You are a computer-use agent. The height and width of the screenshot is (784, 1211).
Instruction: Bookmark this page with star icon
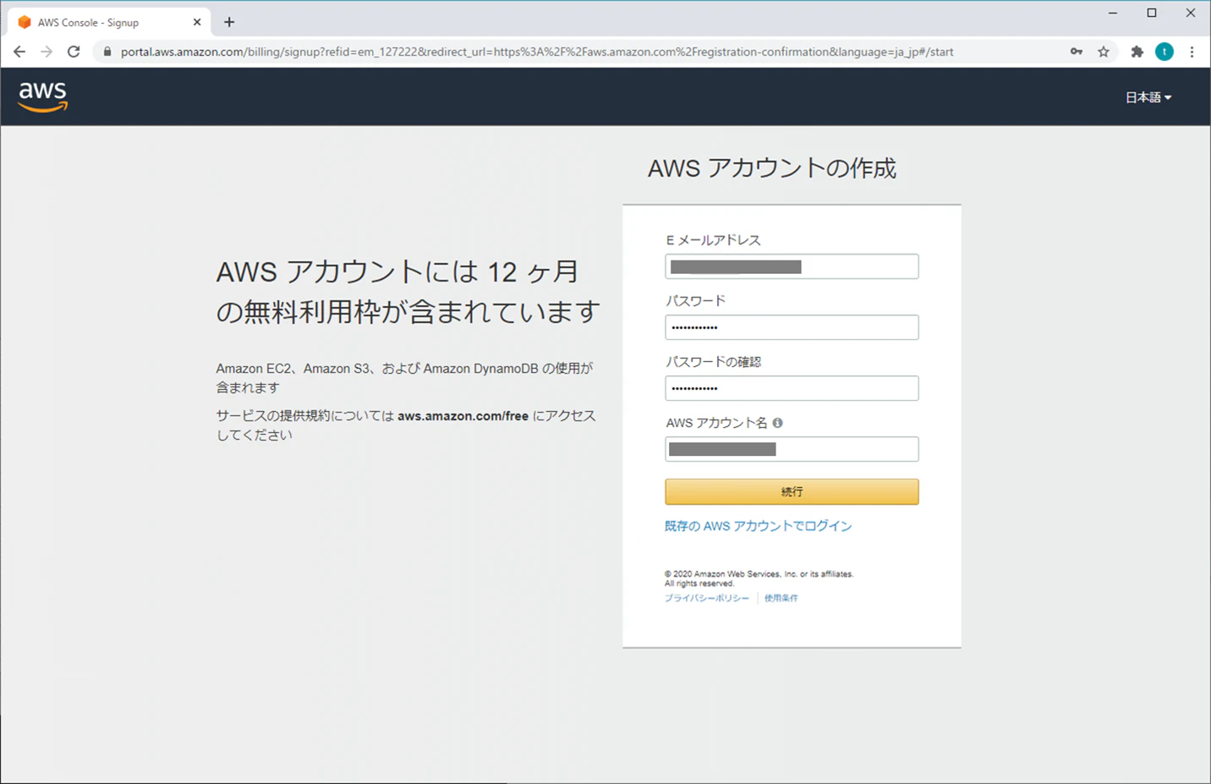[x=1104, y=52]
